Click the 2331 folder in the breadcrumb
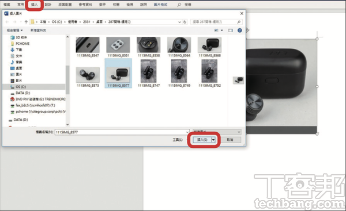This screenshot has height=211, width=346. point(86,22)
